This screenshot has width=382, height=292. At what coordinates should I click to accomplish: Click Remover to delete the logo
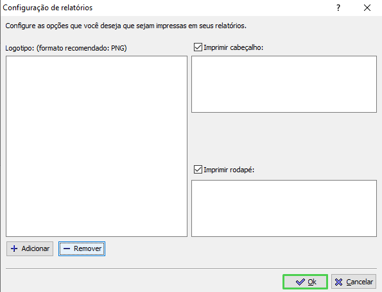pyautogui.click(x=82, y=248)
